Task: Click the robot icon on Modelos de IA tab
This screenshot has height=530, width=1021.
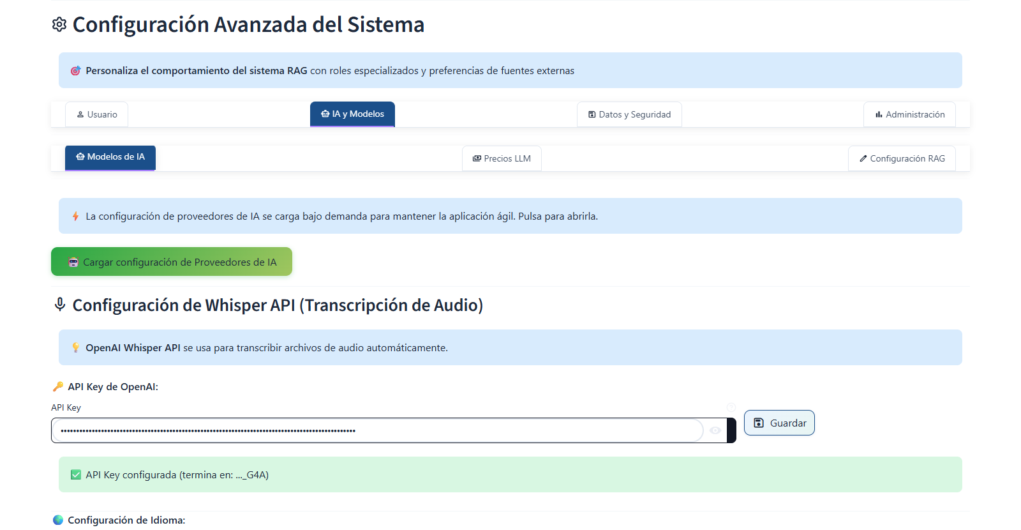Action: point(80,156)
